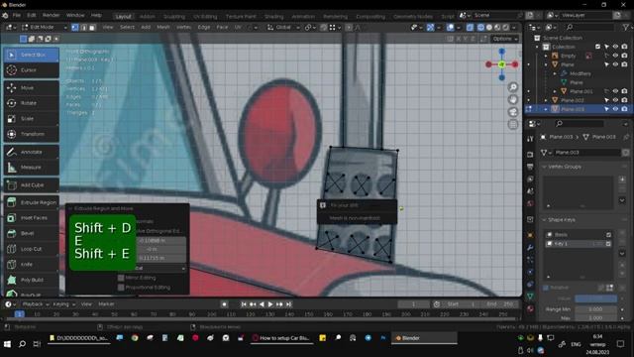Screen dimensions: 634x357
Task: Activate the Add Cube tool
Action: pos(32,185)
